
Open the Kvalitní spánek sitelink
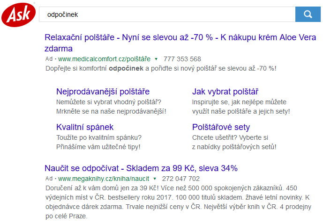pos(85,127)
